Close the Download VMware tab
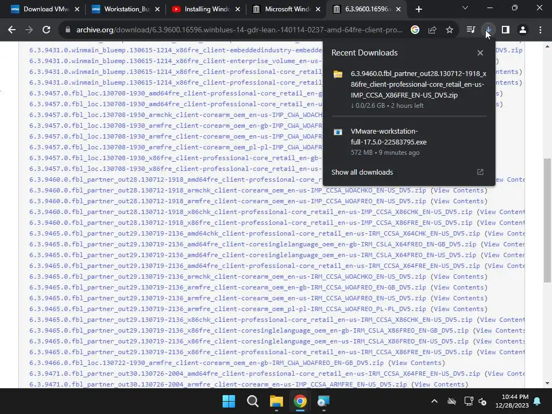This screenshot has width=552, height=414. pos(77,9)
